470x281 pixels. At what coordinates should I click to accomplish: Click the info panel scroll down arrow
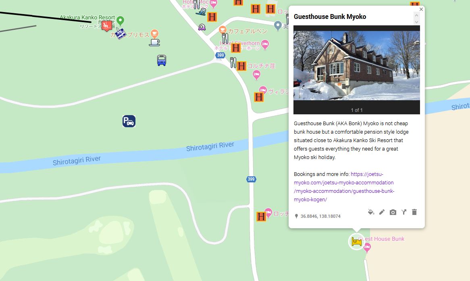pyautogui.click(x=416, y=22)
